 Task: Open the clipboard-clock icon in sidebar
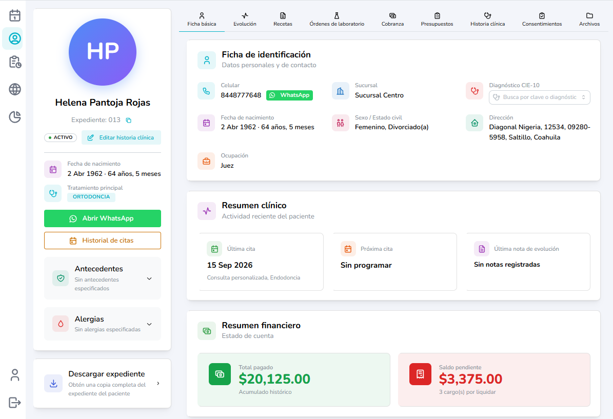point(15,62)
